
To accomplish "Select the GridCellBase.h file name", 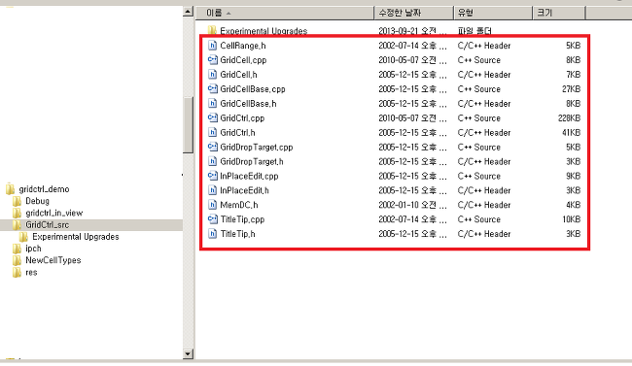I will pos(248,104).
